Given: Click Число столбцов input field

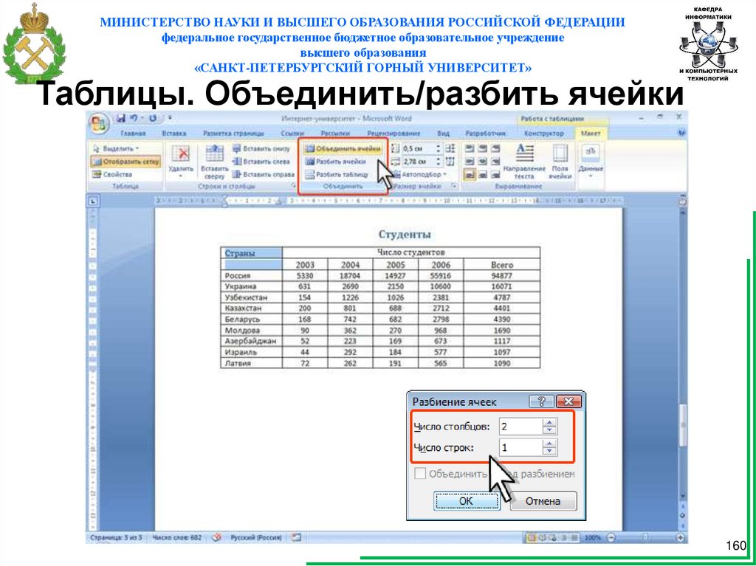Looking at the screenshot, I should click(x=520, y=427).
